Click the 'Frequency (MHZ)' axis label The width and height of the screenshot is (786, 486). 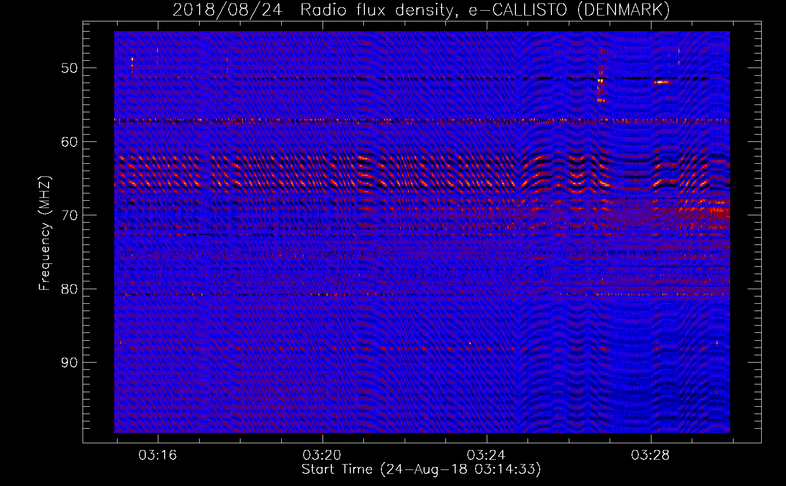45,233
